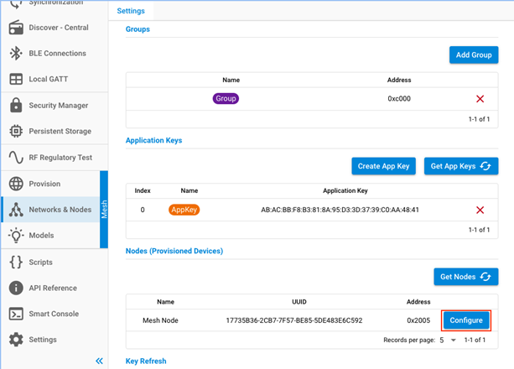Delete the AppKey with red X
The height and width of the screenshot is (369, 514).
pos(480,210)
